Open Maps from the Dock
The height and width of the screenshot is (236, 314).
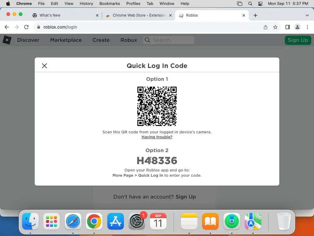(253, 221)
